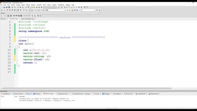Click the Save all files icon

coord(9,7)
